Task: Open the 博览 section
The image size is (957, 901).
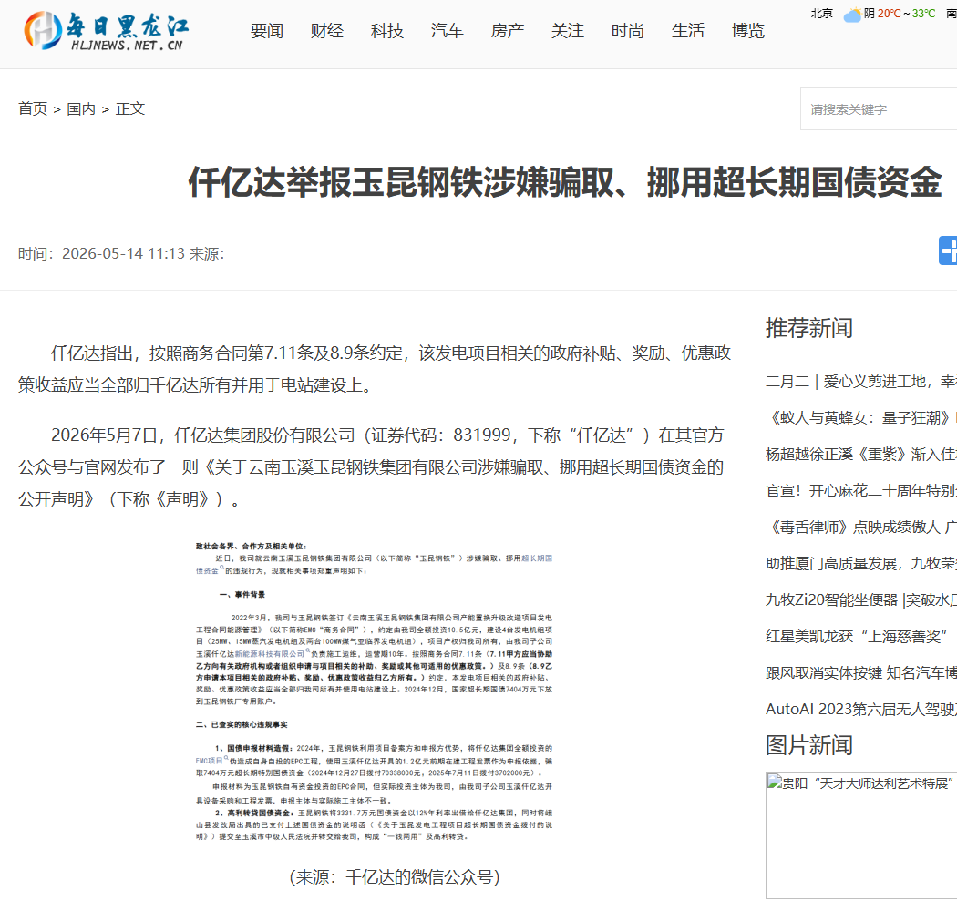Action: pos(747,30)
